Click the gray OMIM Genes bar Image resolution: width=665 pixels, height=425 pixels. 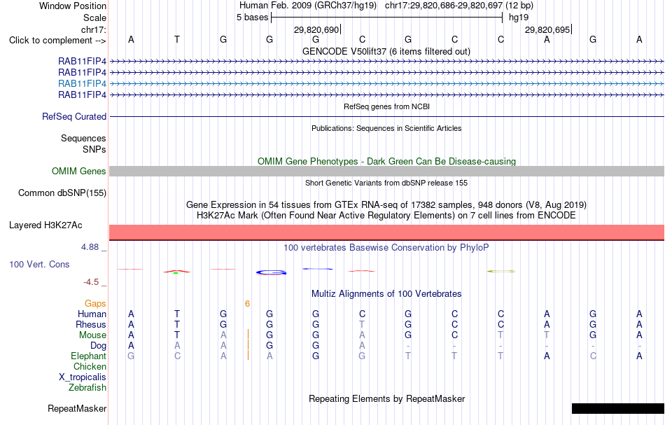tap(386, 171)
